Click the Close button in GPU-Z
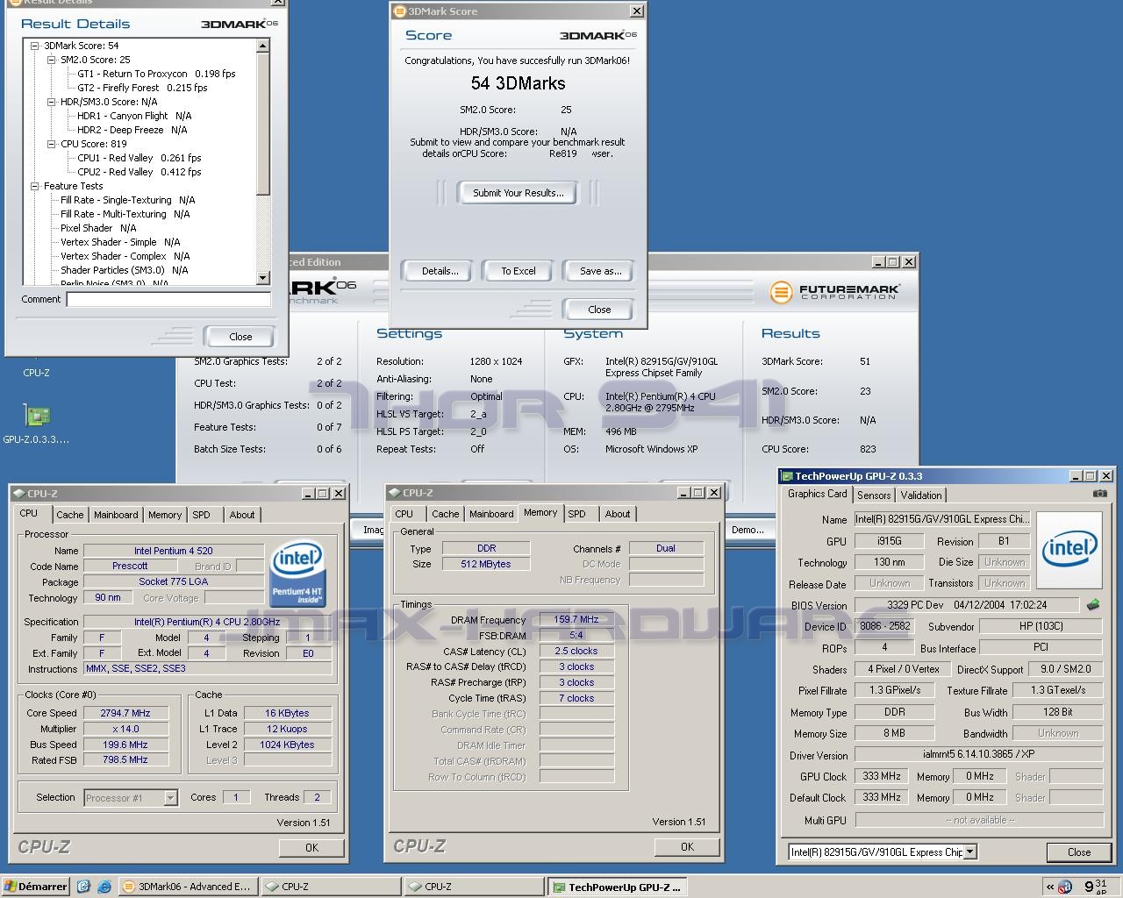1123x898 pixels. pyautogui.click(x=1078, y=852)
